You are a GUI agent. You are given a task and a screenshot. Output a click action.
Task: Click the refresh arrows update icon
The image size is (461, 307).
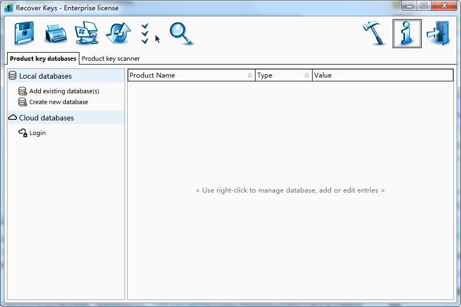point(119,33)
